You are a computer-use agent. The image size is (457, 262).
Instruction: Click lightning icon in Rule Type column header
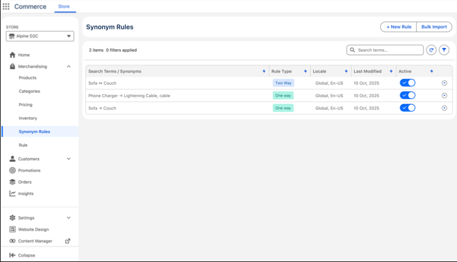(x=305, y=71)
